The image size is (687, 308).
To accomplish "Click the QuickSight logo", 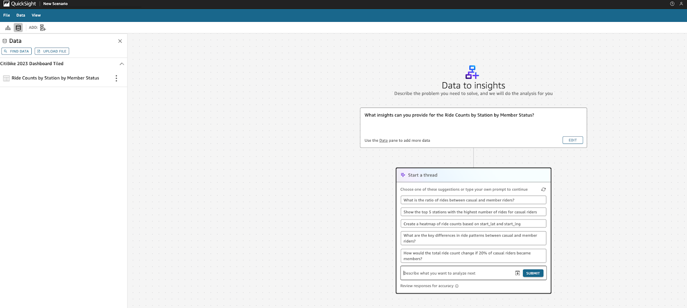I will (20, 3).
